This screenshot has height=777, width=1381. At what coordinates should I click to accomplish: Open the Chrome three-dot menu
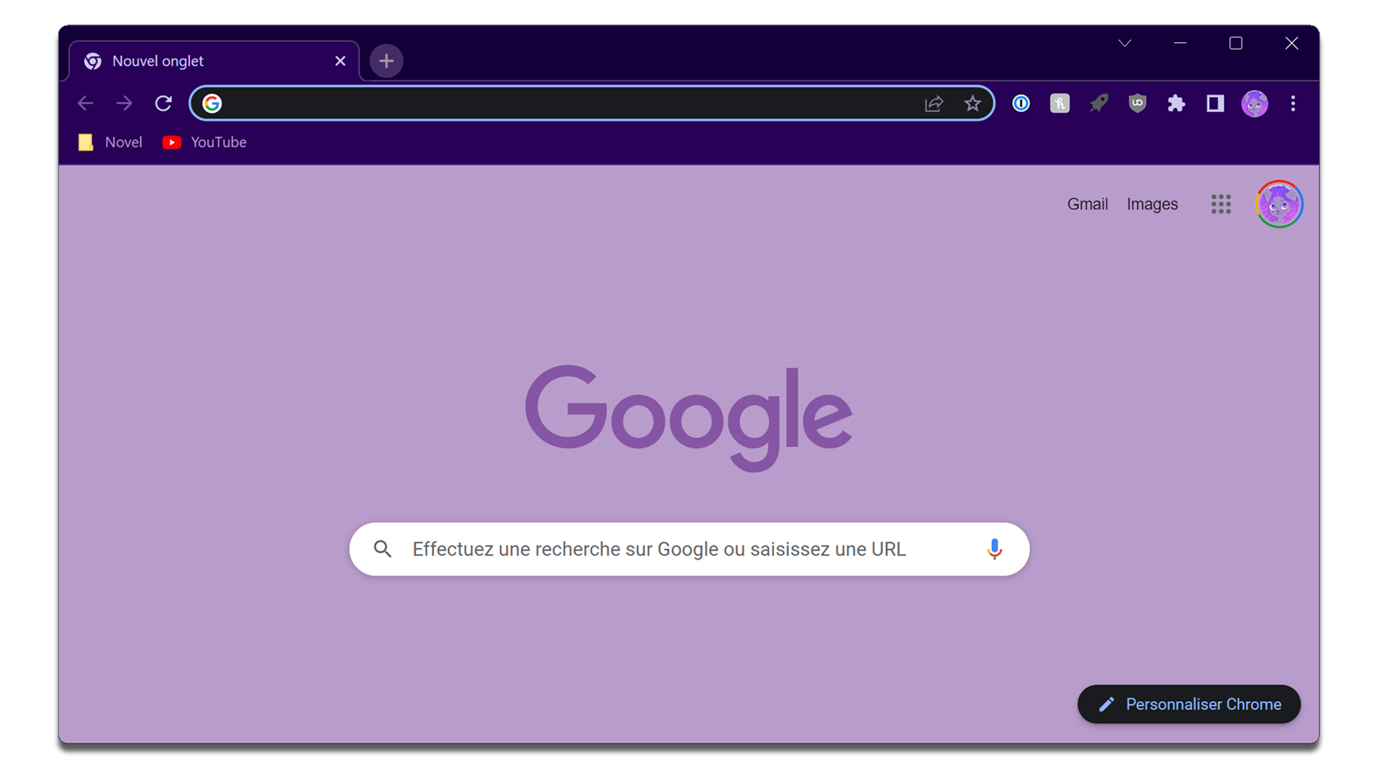(1293, 104)
